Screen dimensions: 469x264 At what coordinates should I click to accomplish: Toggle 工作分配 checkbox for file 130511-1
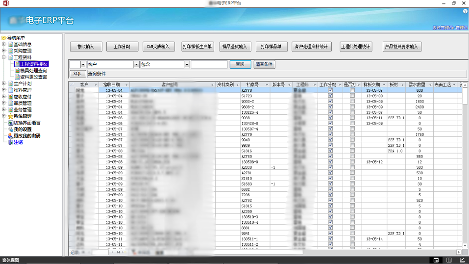coord(330,238)
